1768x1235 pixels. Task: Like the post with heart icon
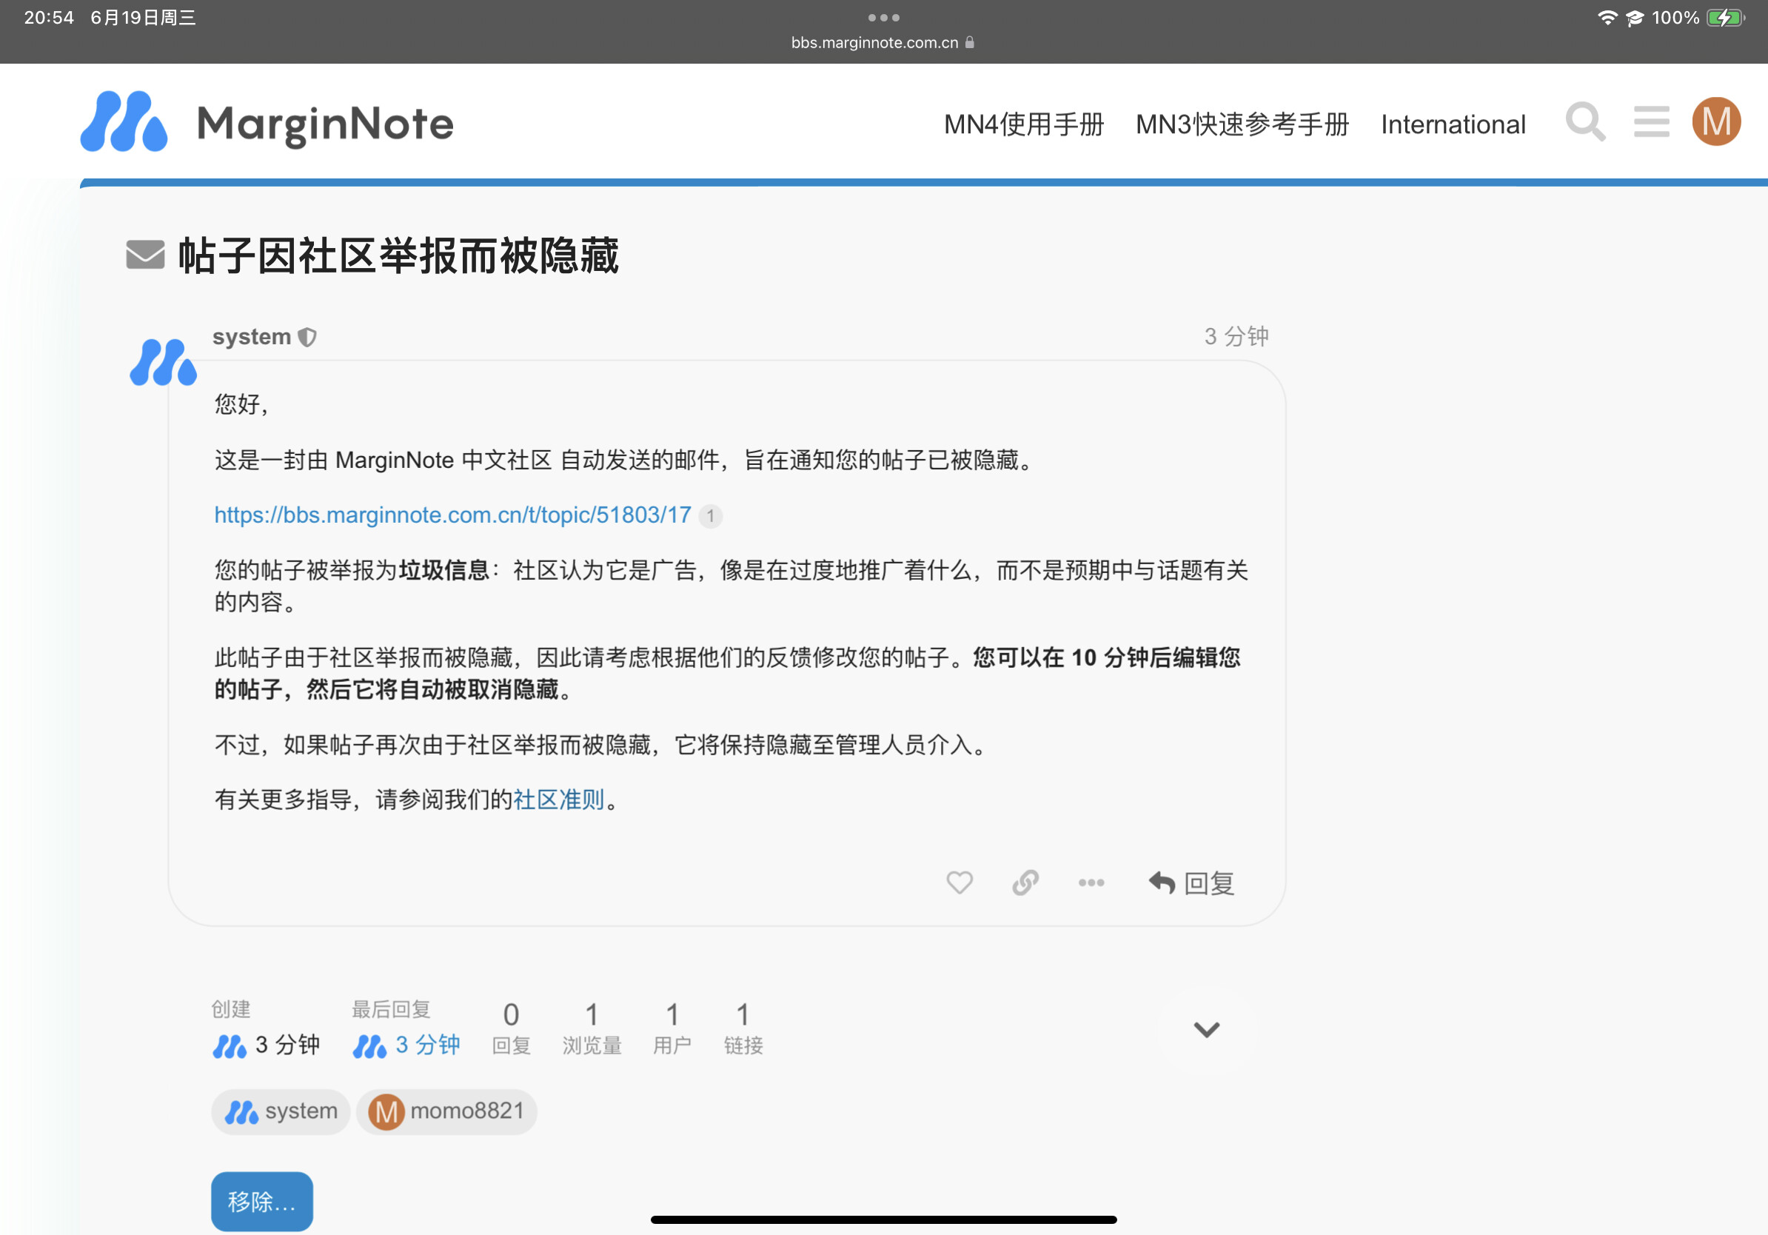coord(960,883)
